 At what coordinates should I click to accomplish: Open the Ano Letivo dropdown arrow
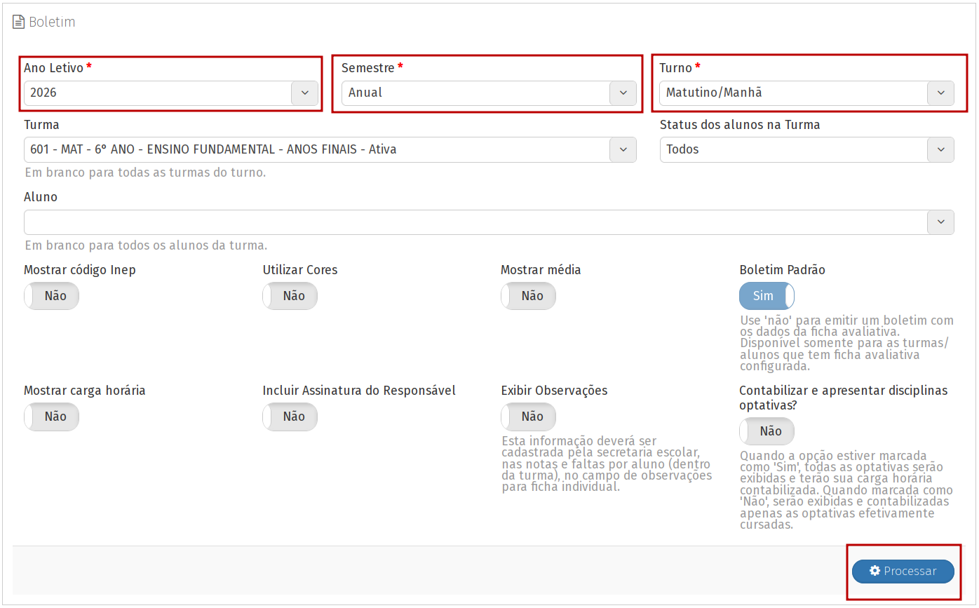tap(304, 93)
